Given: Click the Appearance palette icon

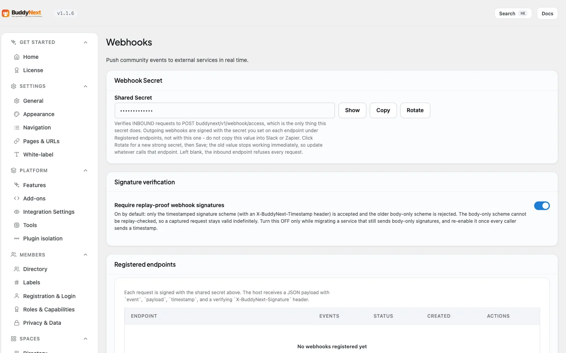Looking at the screenshot, I should point(17,114).
